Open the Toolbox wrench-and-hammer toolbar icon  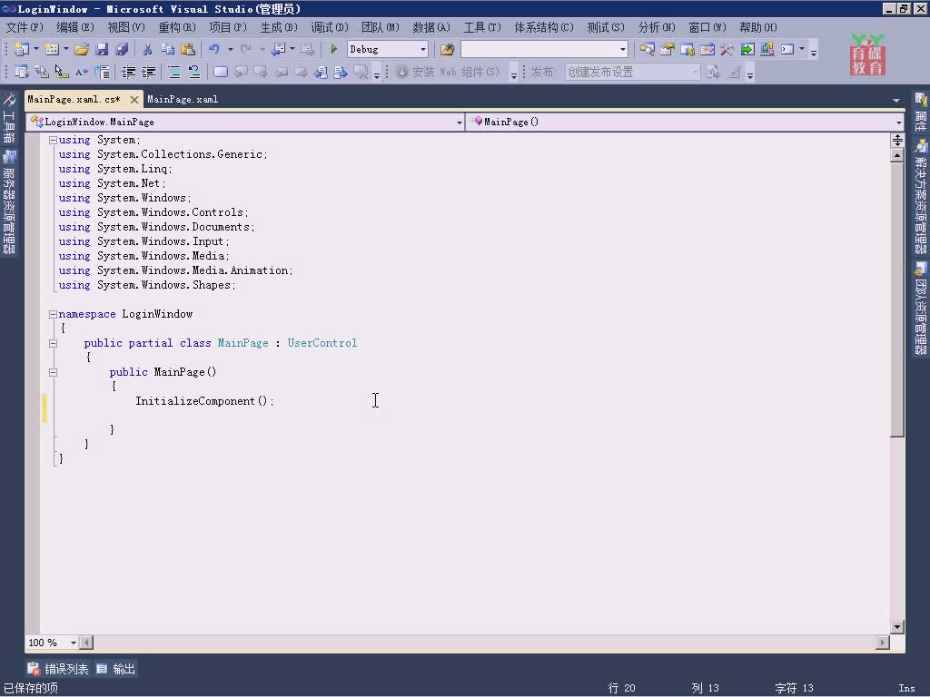pyautogui.click(x=727, y=49)
